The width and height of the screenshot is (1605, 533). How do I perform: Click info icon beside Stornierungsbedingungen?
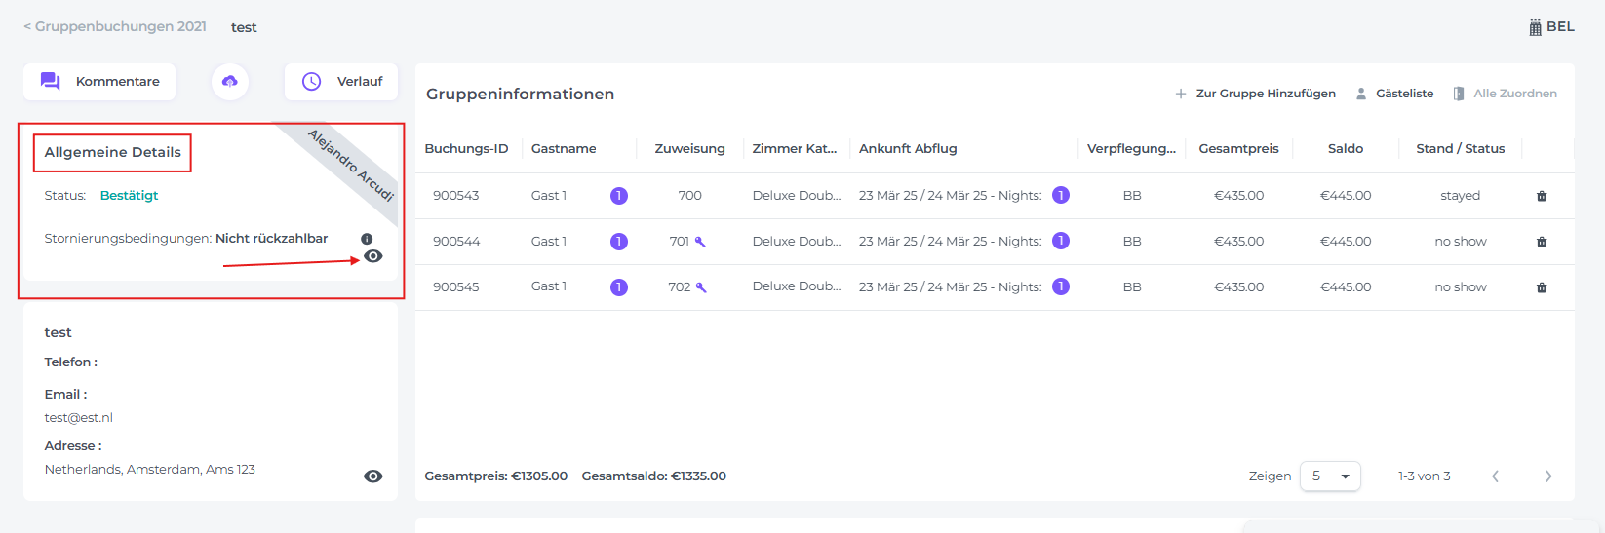click(x=367, y=239)
